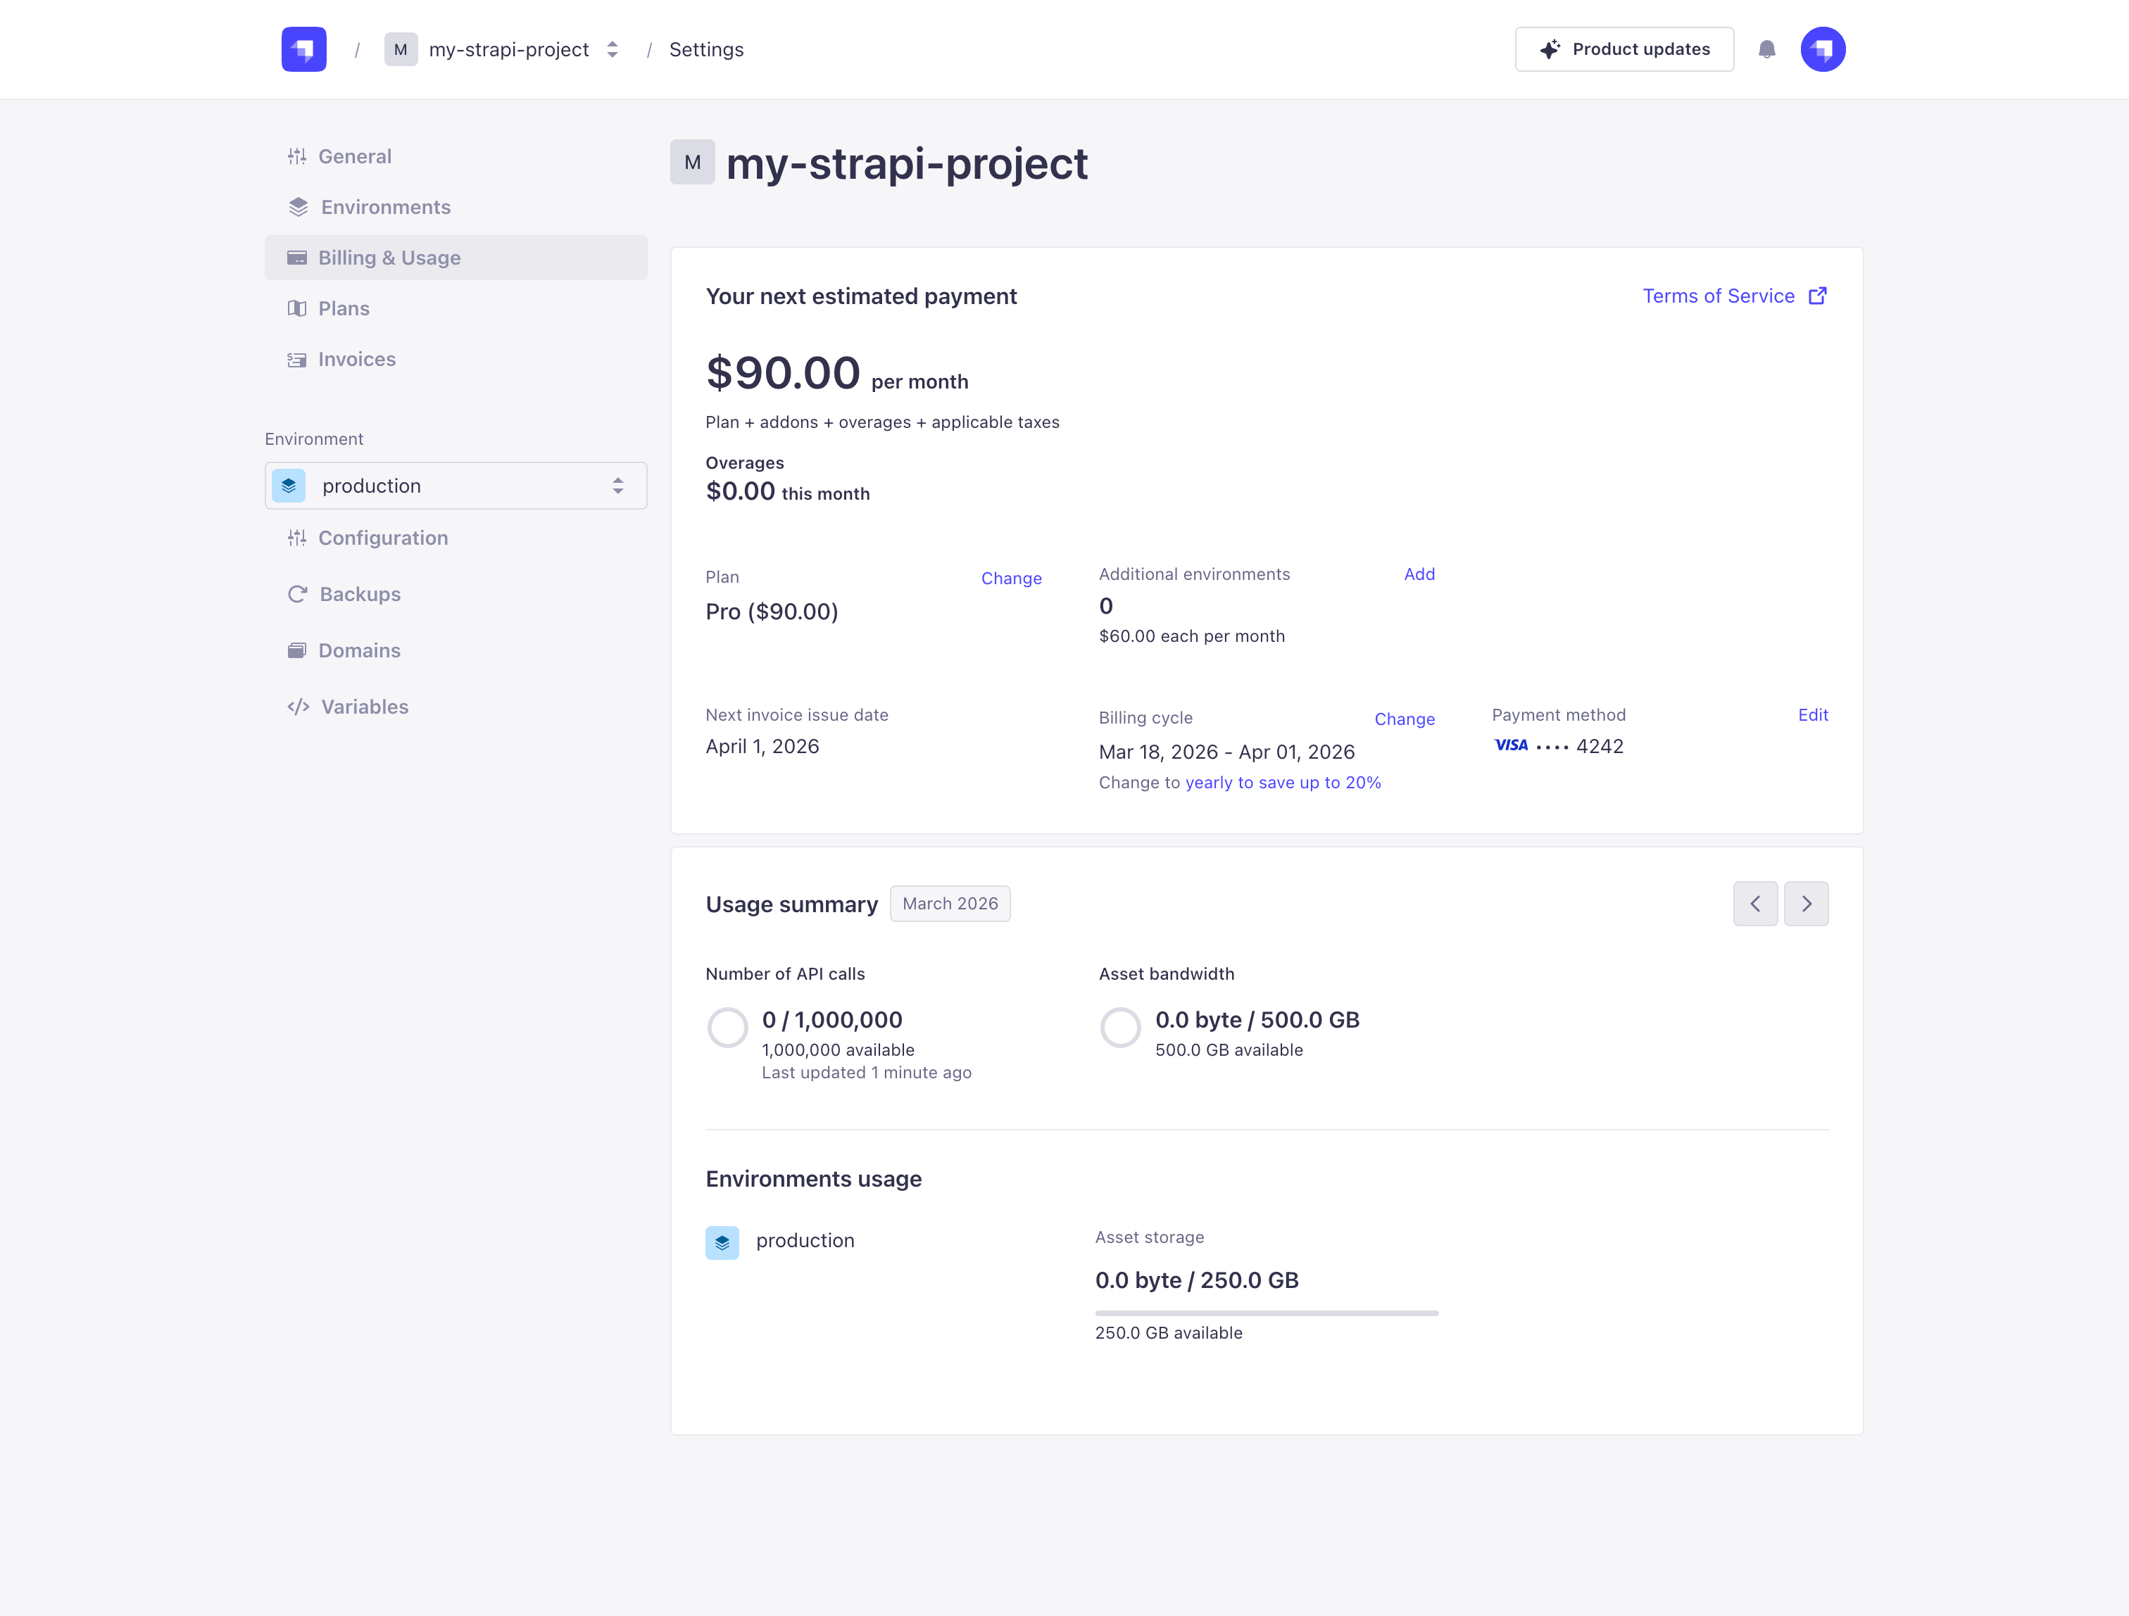
Task: Click the Product updates button
Action: [x=1624, y=49]
